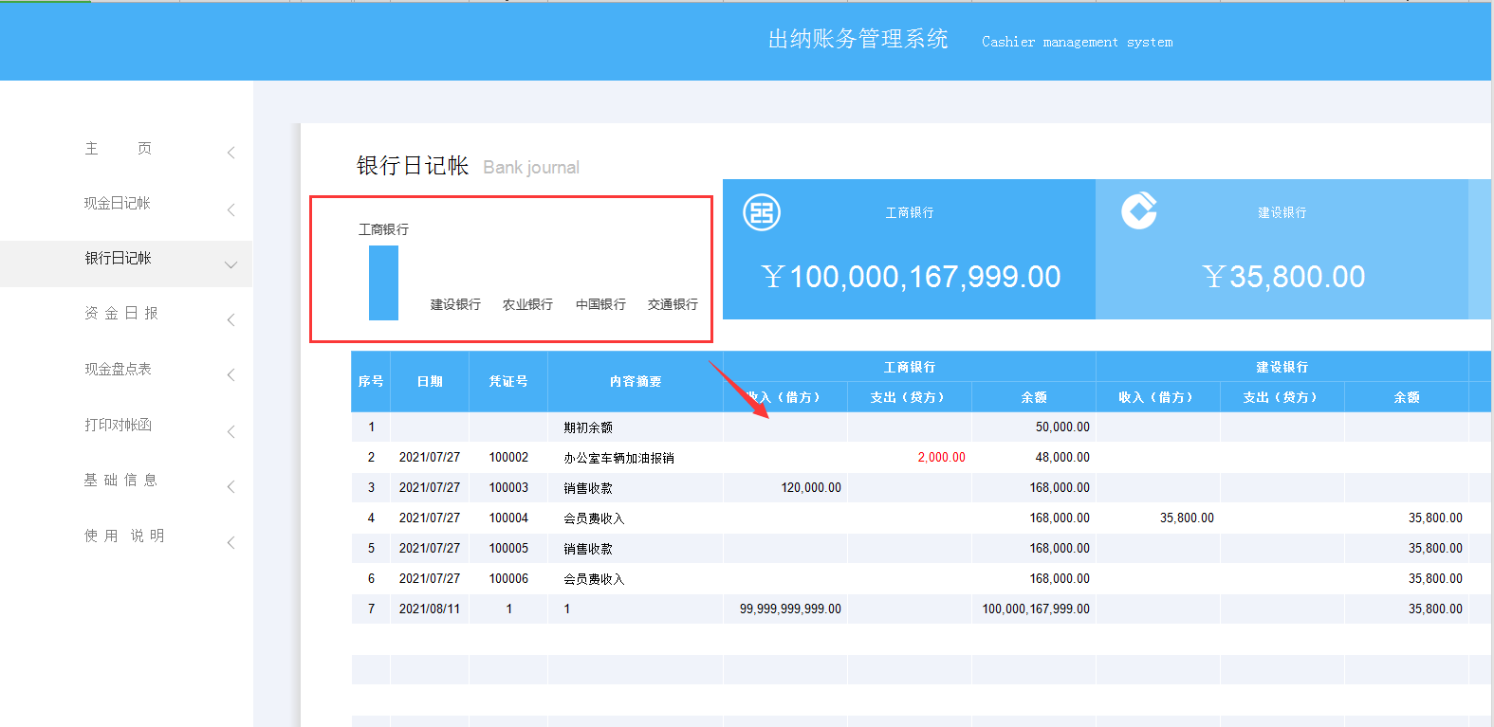1494x727 pixels.
Task: Open the 基础信息 menu item
Action: click(x=120, y=481)
